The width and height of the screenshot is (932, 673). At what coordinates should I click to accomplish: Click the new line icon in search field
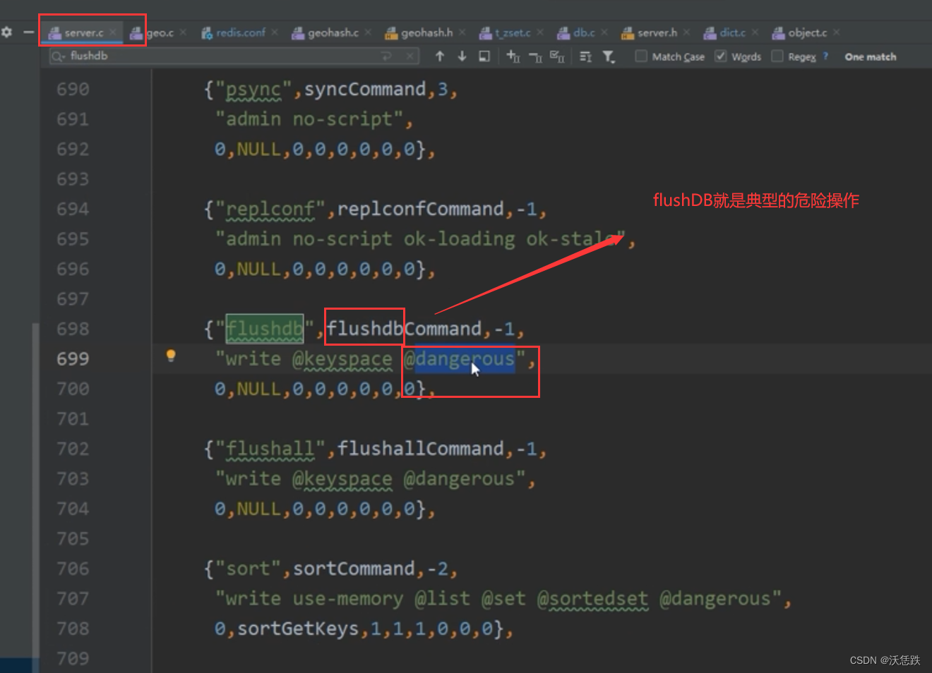387,56
